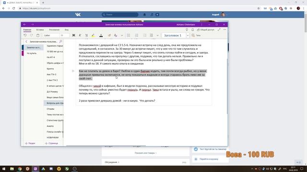Enter full screen mode with arrows icon
Screen dimensions: 307x172
point(219,30)
